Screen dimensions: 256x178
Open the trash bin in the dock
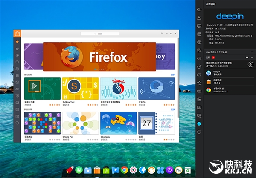[188, 170]
